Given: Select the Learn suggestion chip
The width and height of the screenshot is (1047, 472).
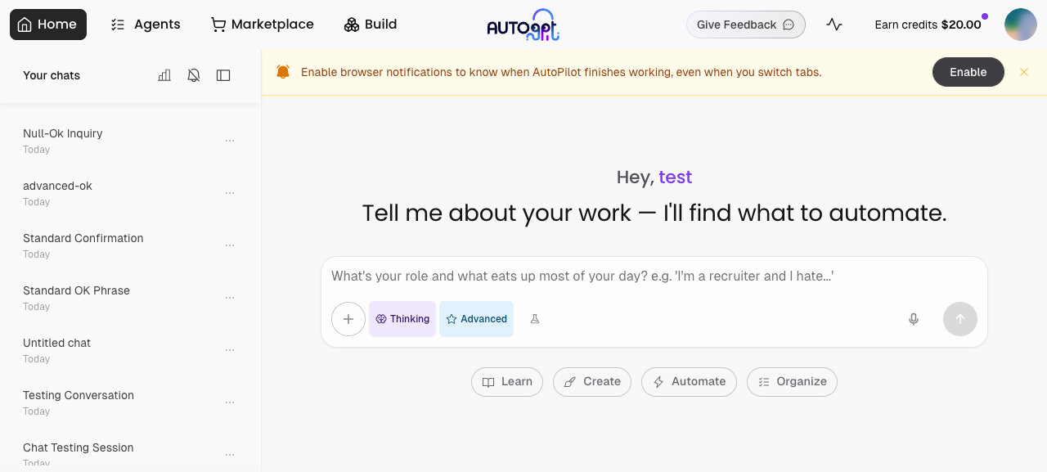Looking at the screenshot, I should coord(507,382).
